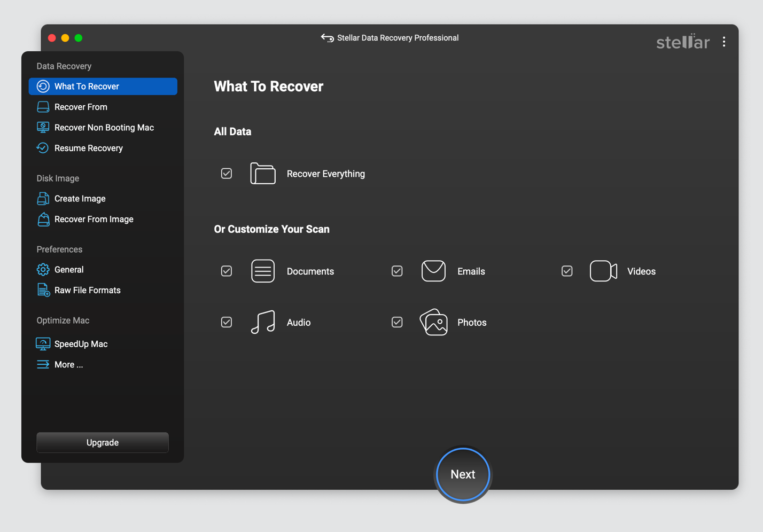
Task: Click the Recover Non Booting Mac monitor icon
Action: [x=43, y=128]
